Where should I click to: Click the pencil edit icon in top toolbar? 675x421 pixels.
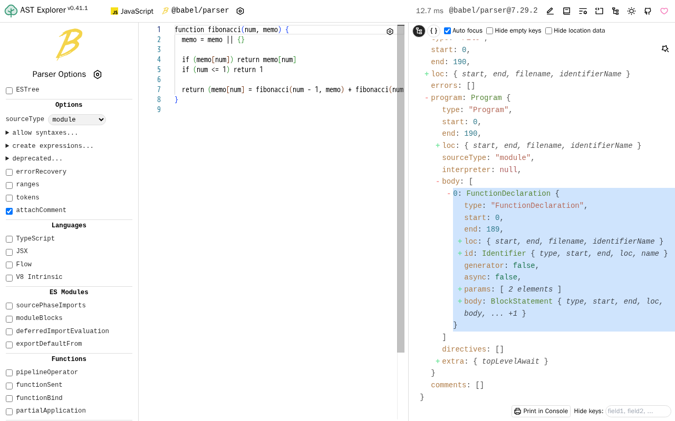[x=550, y=11]
